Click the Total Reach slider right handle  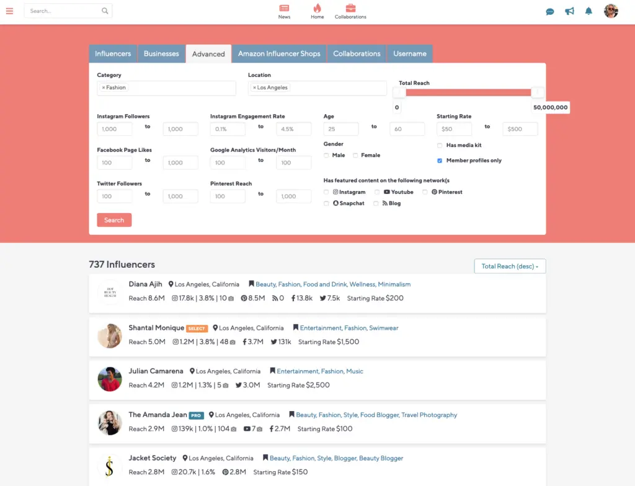click(538, 92)
